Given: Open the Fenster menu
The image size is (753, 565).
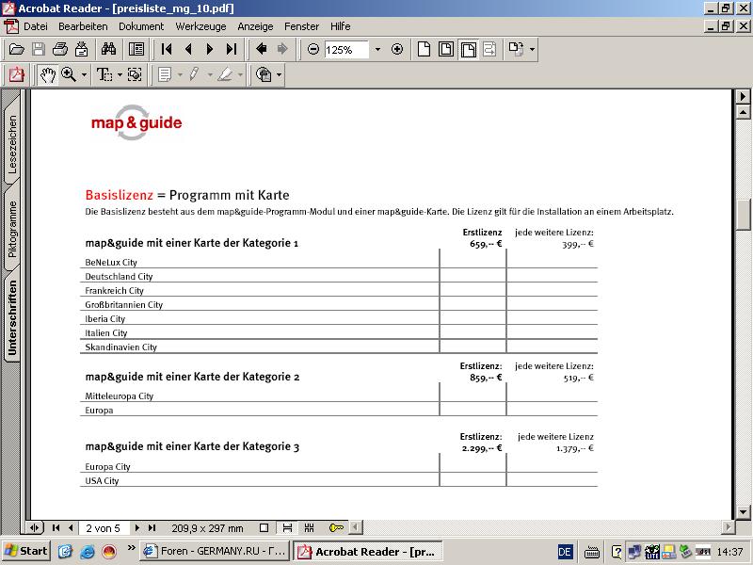Looking at the screenshot, I should point(301,26).
